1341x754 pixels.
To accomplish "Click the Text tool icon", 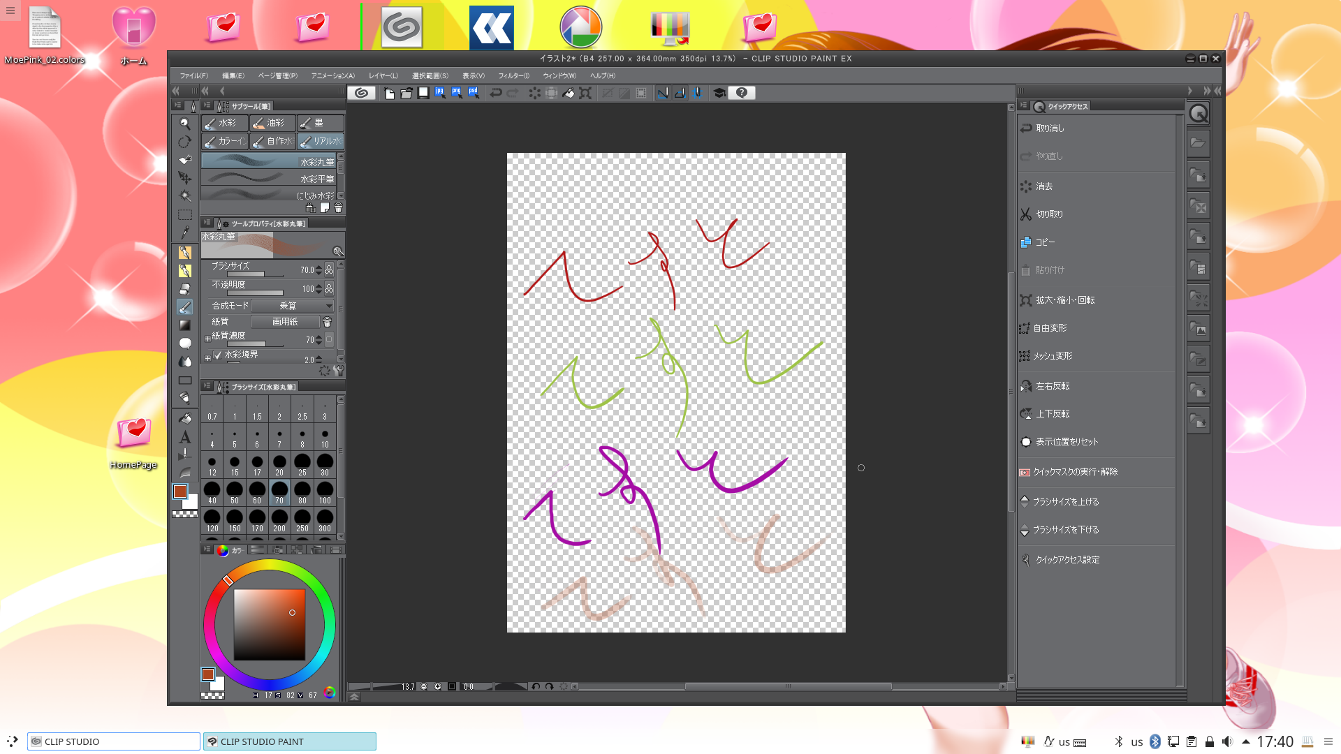I will coord(184,437).
